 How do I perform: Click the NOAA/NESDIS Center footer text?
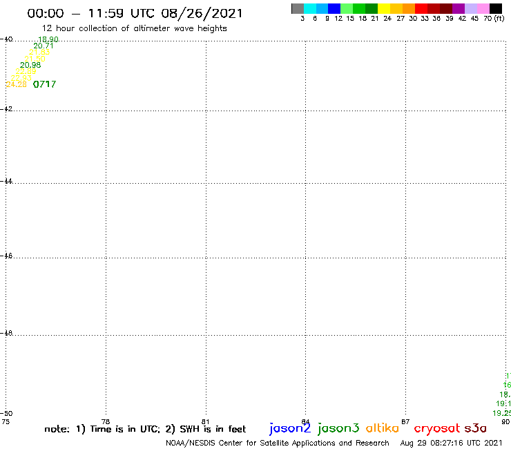click(x=278, y=443)
